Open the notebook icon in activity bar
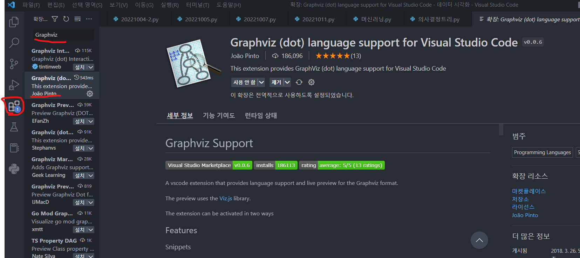 pyautogui.click(x=14, y=148)
